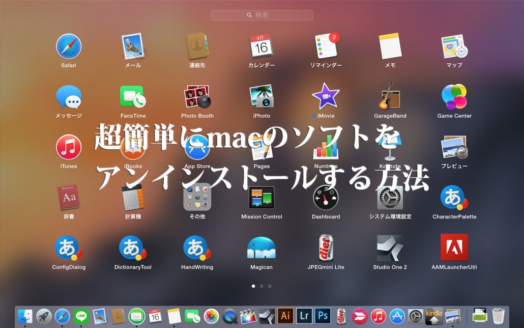Open システム環境設定 in Launchpad

(390, 198)
